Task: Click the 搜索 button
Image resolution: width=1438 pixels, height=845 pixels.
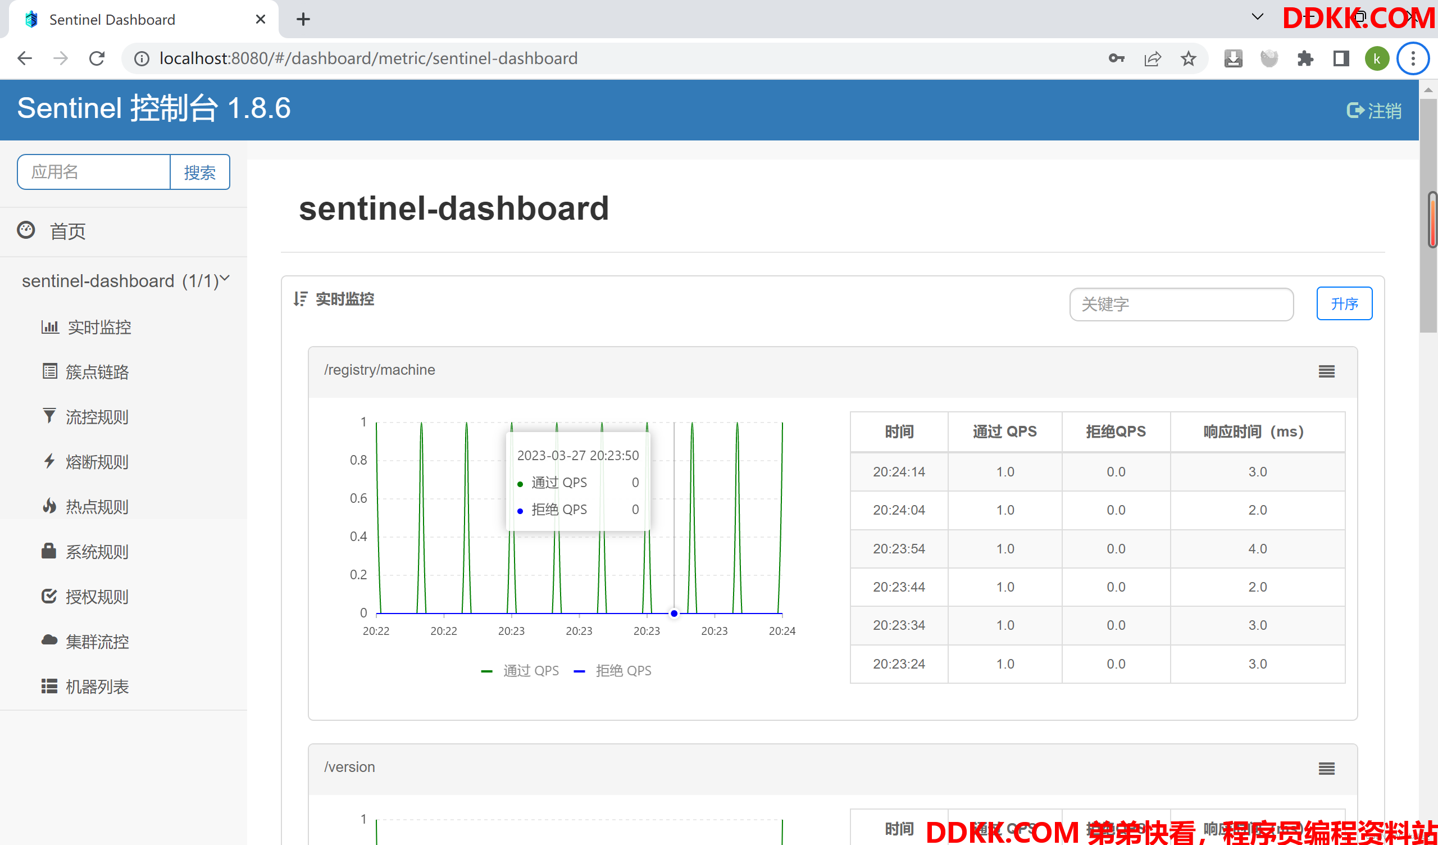Action: [x=200, y=172]
